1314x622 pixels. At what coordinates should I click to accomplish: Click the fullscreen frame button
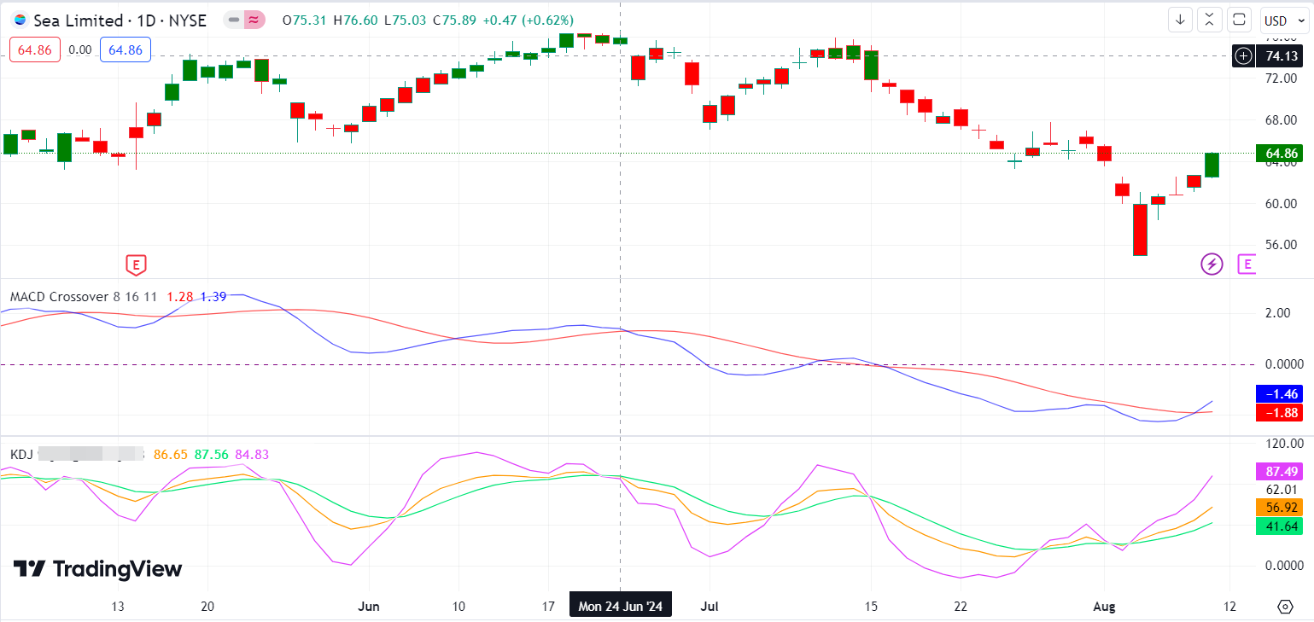tap(1239, 20)
